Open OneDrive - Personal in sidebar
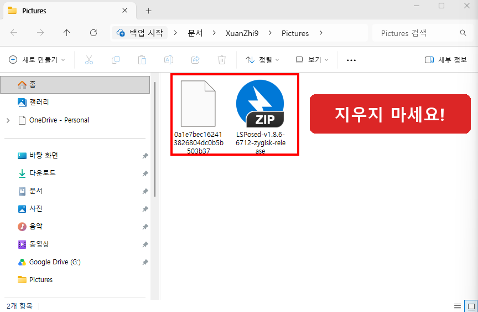 [75, 120]
